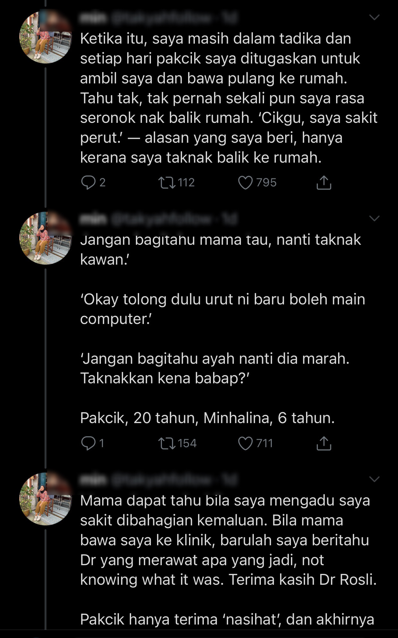This screenshot has width=398, height=638.
Task: Open replies on the 'Jangan bagitahu' tweet
Action: (87, 443)
